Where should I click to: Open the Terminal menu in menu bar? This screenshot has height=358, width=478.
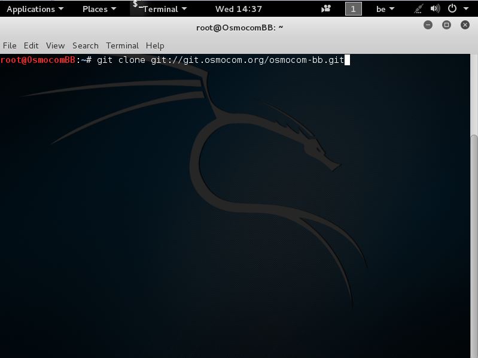122,45
